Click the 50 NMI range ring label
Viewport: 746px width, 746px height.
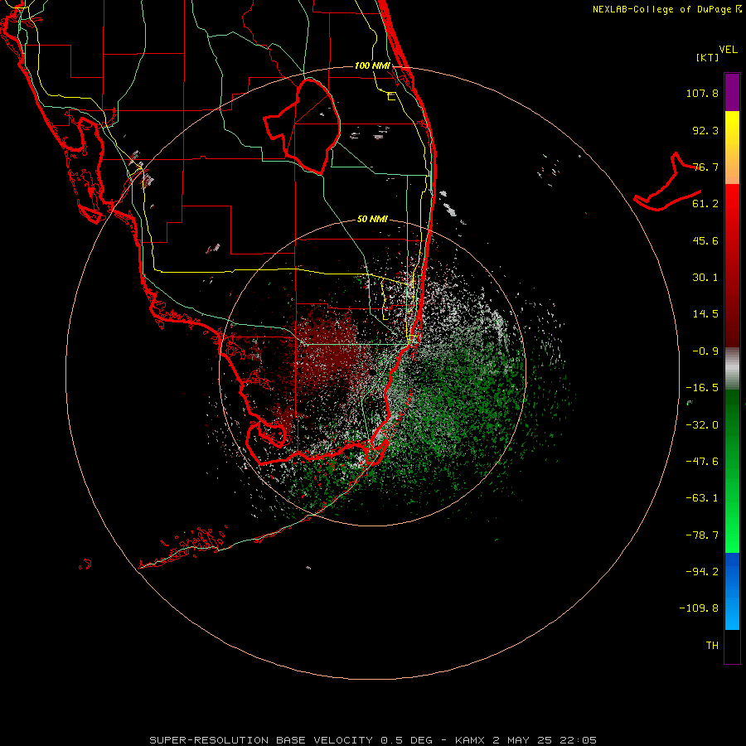pyautogui.click(x=372, y=219)
